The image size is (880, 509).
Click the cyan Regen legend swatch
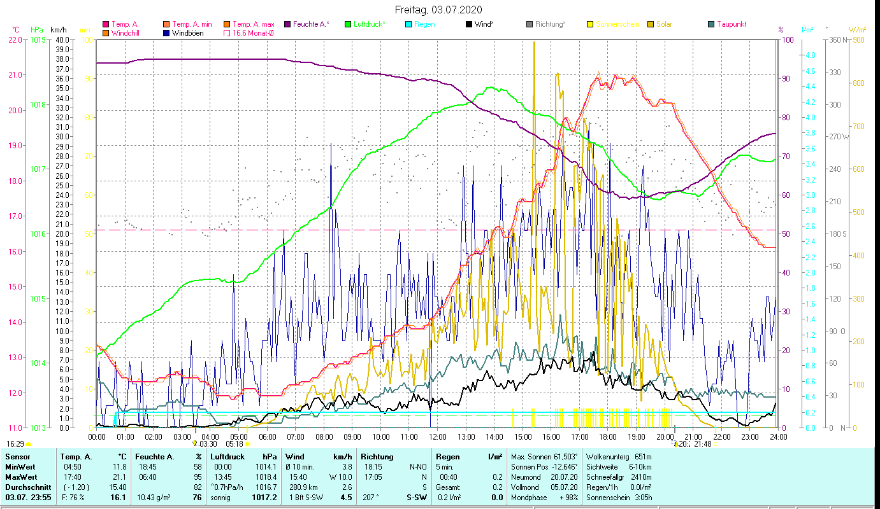pyautogui.click(x=408, y=24)
